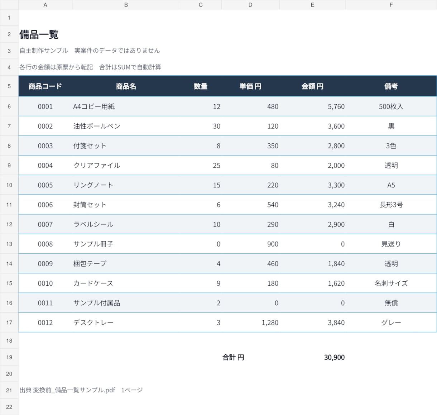Select cell A4コピー用紙

(126, 106)
